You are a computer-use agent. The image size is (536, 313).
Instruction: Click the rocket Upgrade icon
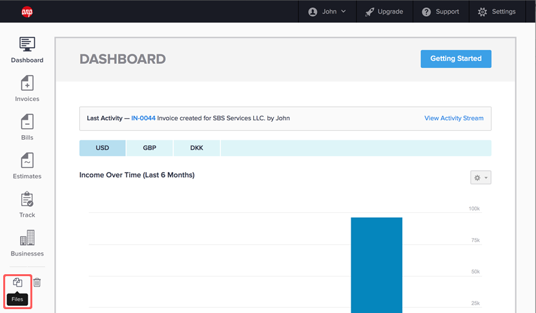tap(369, 12)
